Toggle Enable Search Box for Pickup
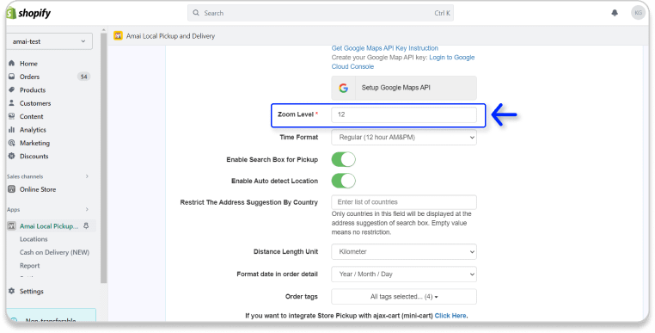Screen dimensions: 655x333 [343, 159]
